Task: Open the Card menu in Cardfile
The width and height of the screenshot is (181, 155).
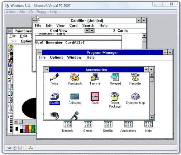Action: click(x=73, y=26)
